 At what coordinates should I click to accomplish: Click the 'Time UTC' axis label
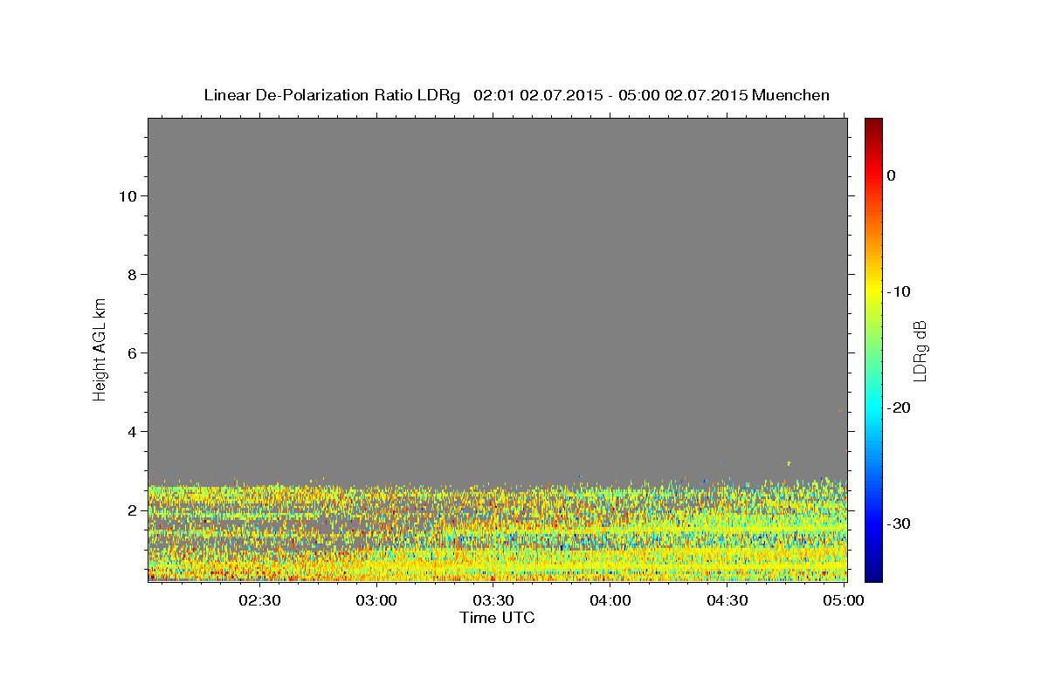click(497, 618)
